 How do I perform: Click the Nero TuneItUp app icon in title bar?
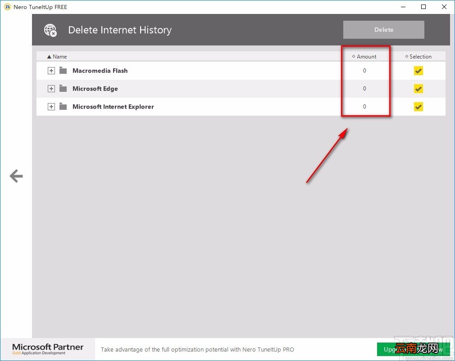pyautogui.click(x=7, y=7)
